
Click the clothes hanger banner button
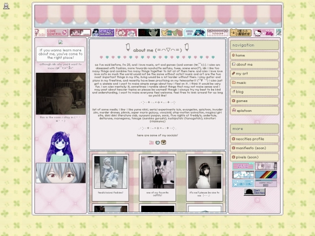click(172, 33)
